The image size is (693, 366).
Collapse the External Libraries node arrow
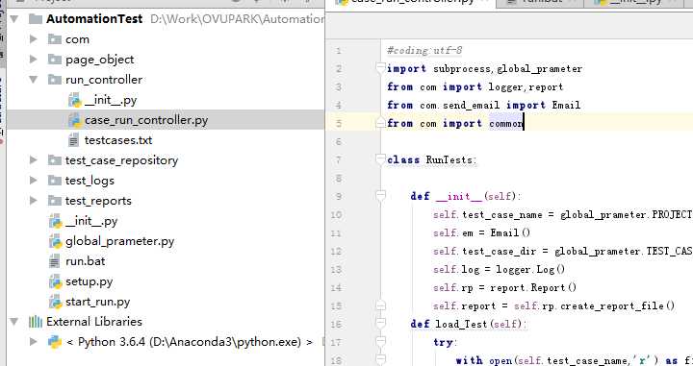tap(14, 322)
